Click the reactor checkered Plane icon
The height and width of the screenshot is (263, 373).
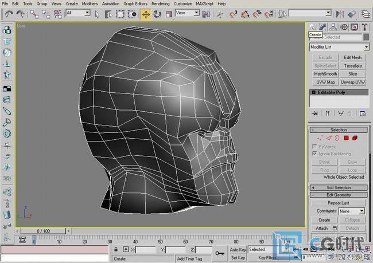[7, 89]
